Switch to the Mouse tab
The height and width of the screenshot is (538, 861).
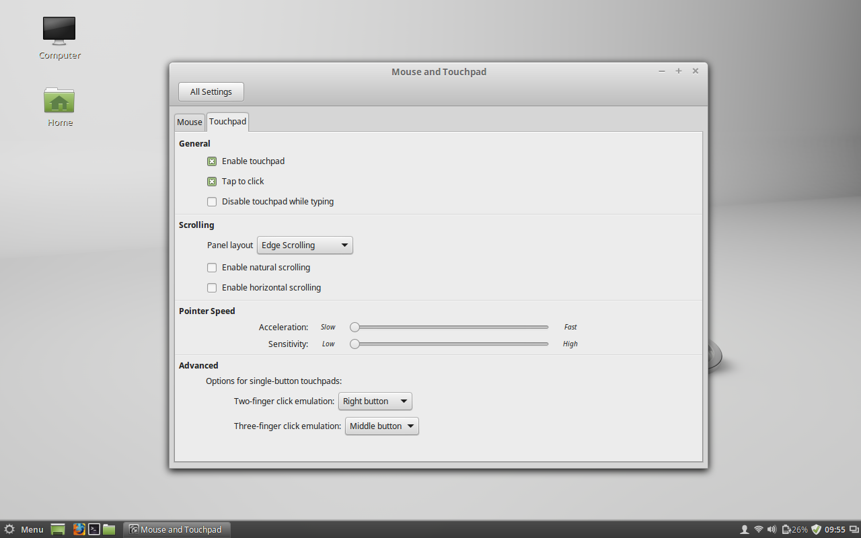(189, 122)
